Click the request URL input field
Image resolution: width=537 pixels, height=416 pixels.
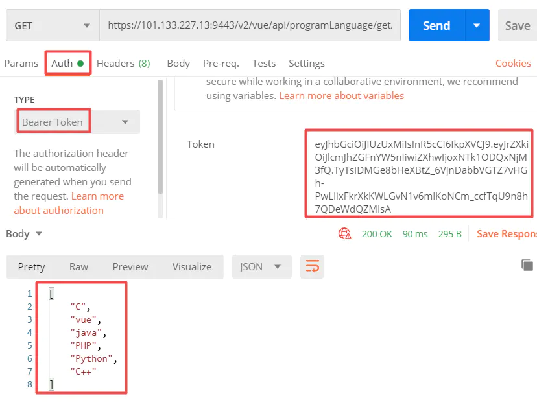[x=250, y=25]
